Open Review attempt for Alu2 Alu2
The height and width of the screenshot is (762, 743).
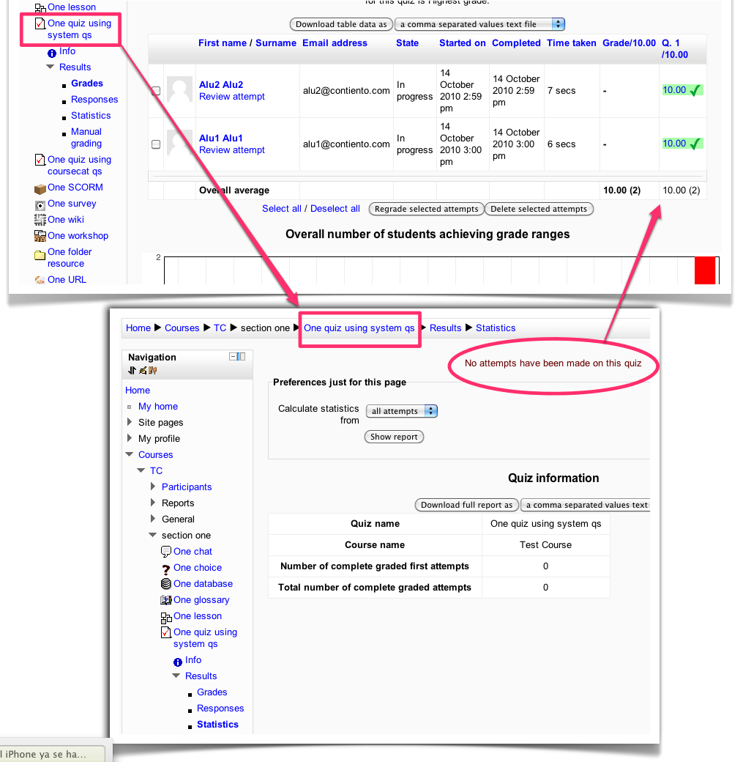click(x=231, y=97)
